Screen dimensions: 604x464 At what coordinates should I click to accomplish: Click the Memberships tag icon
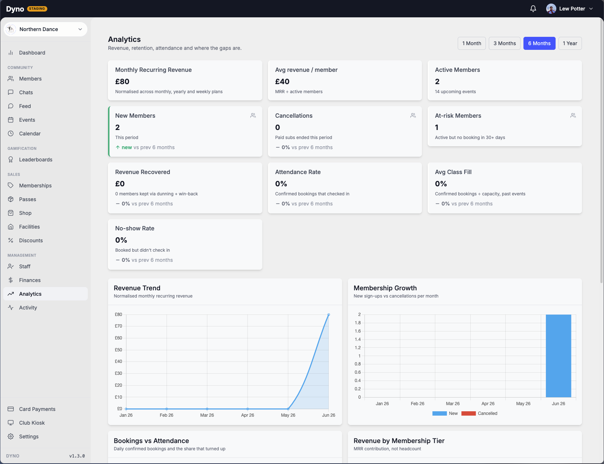tap(11, 186)
